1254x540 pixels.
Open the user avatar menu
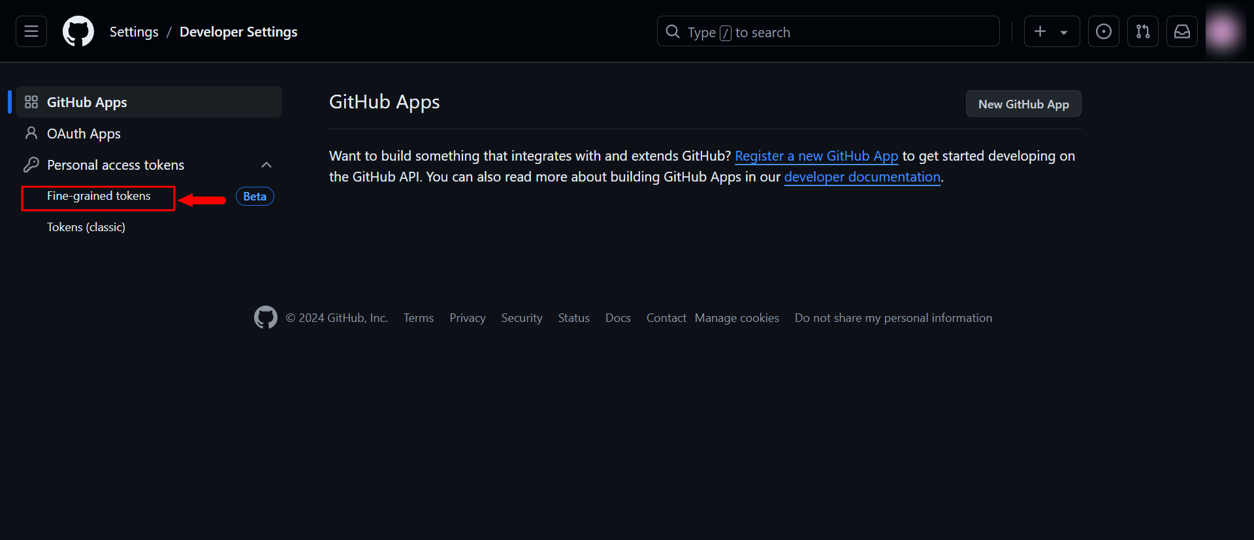point(1223,31)
